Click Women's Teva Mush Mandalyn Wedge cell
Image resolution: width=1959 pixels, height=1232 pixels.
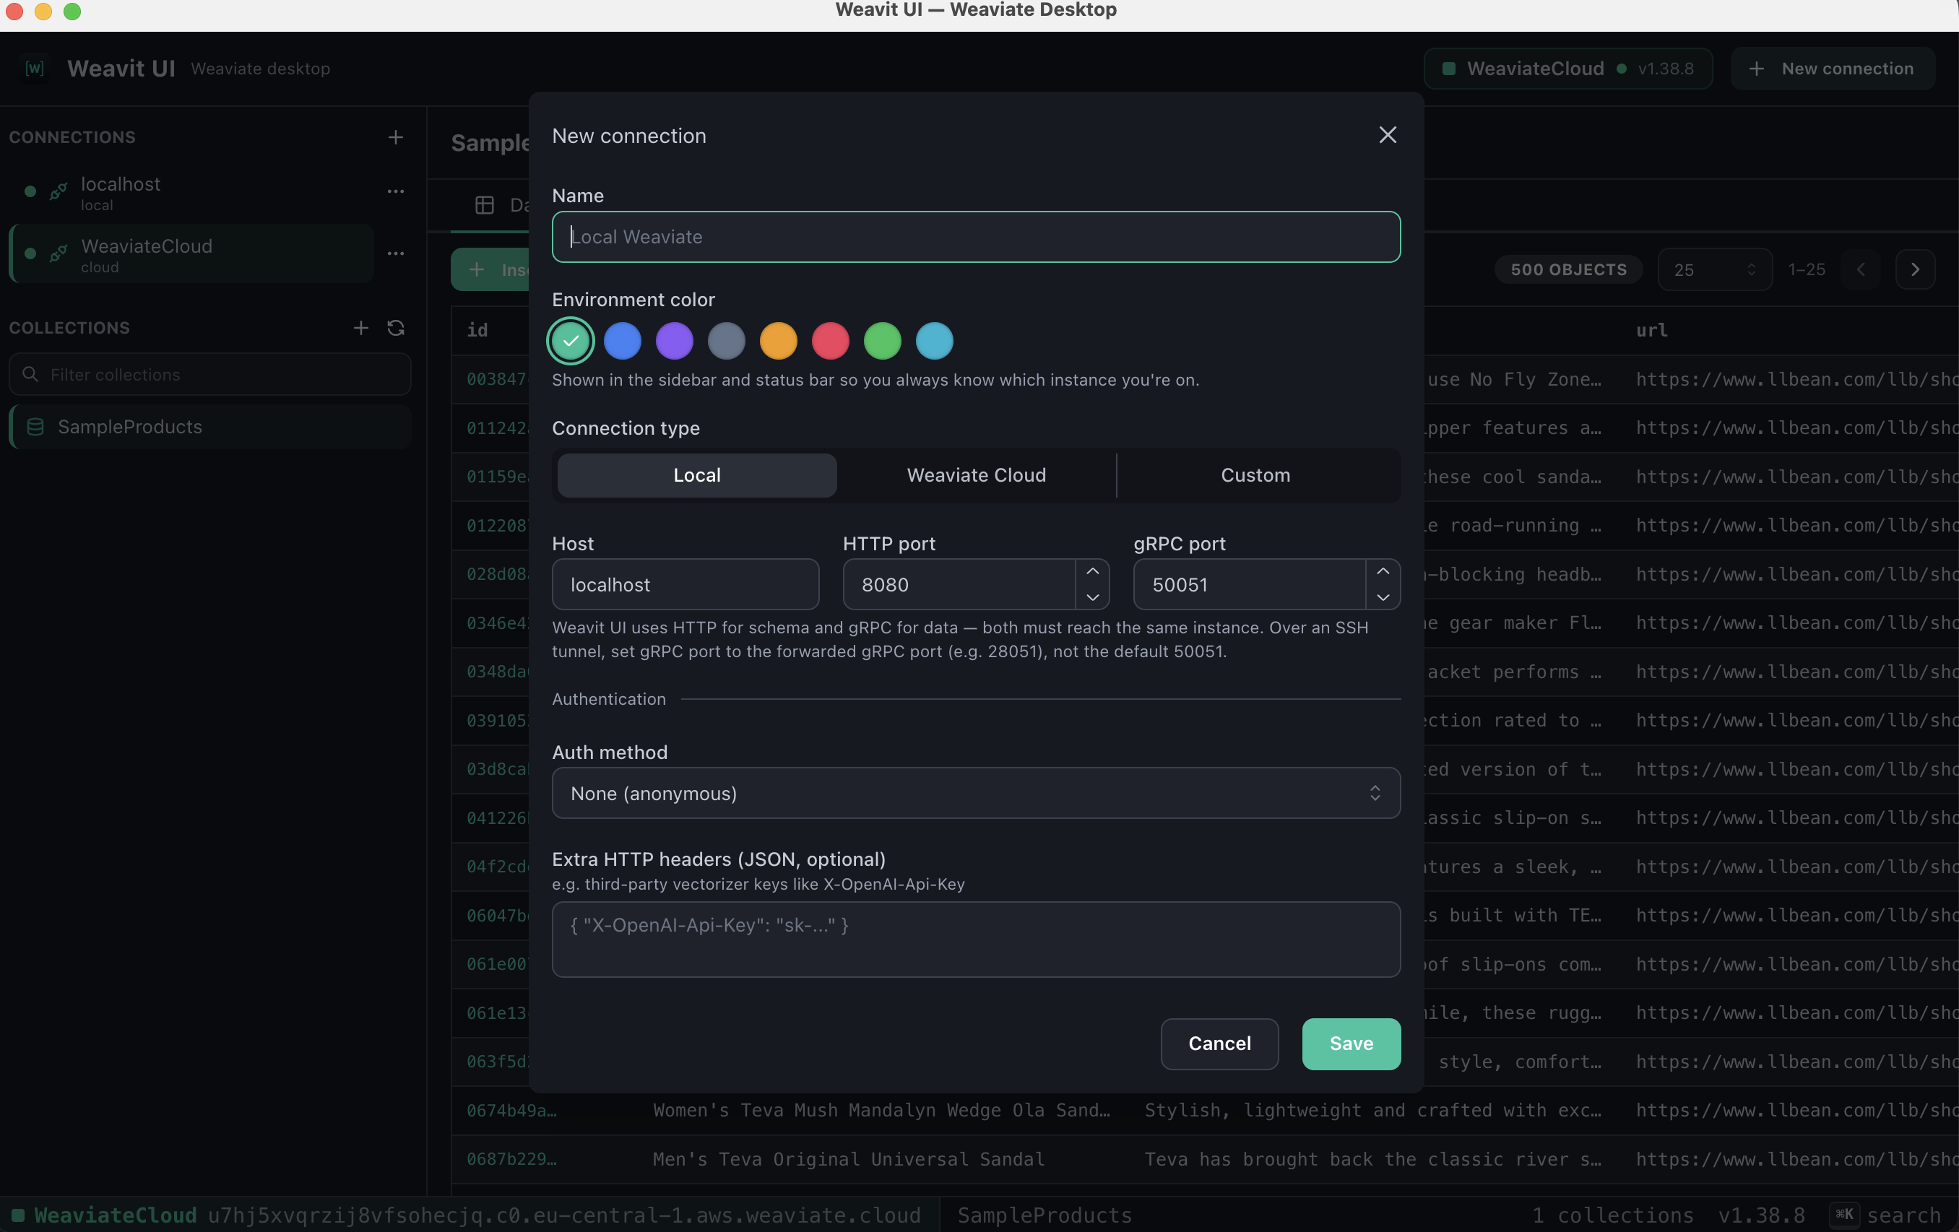(x=881, y=1110)
